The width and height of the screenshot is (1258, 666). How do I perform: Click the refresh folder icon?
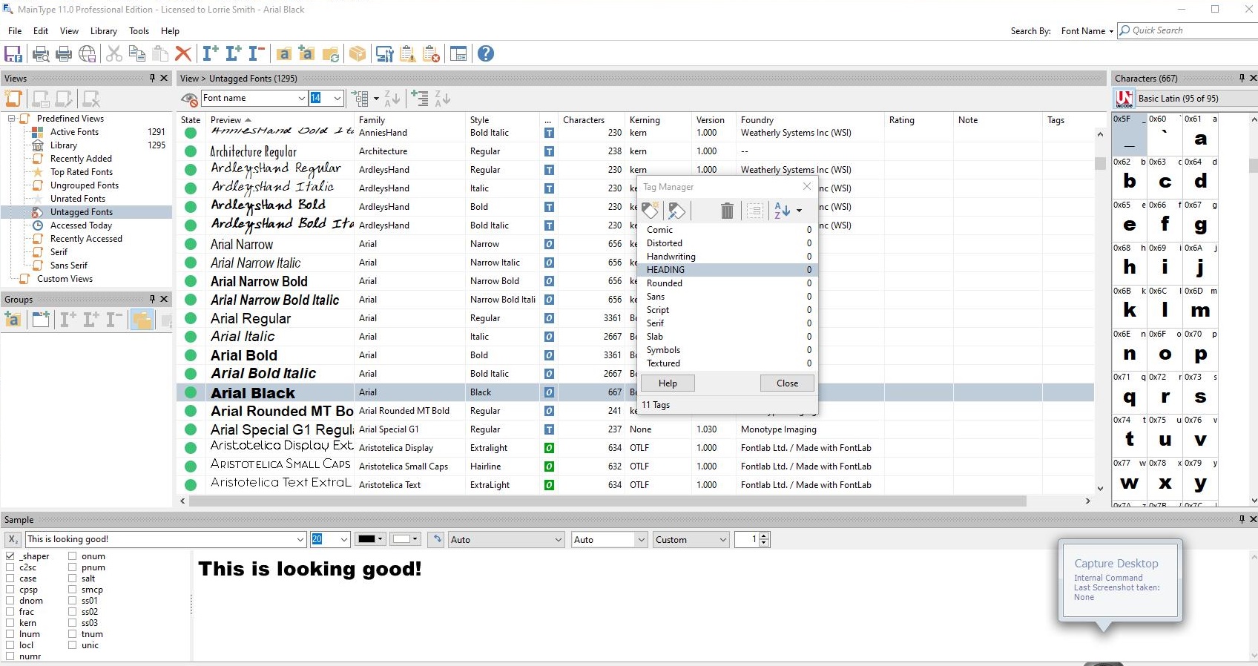(331, 53)
